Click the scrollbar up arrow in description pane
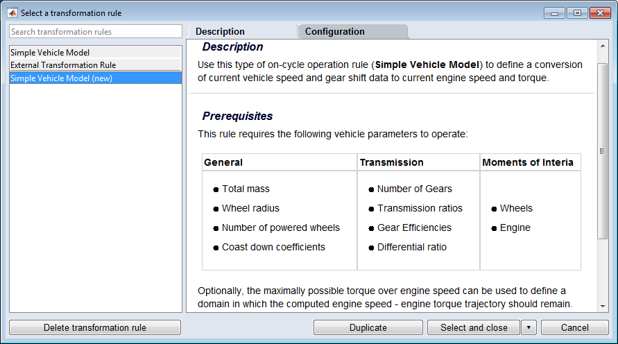Screen dimensions: 618x344 [x=602, y=46]
